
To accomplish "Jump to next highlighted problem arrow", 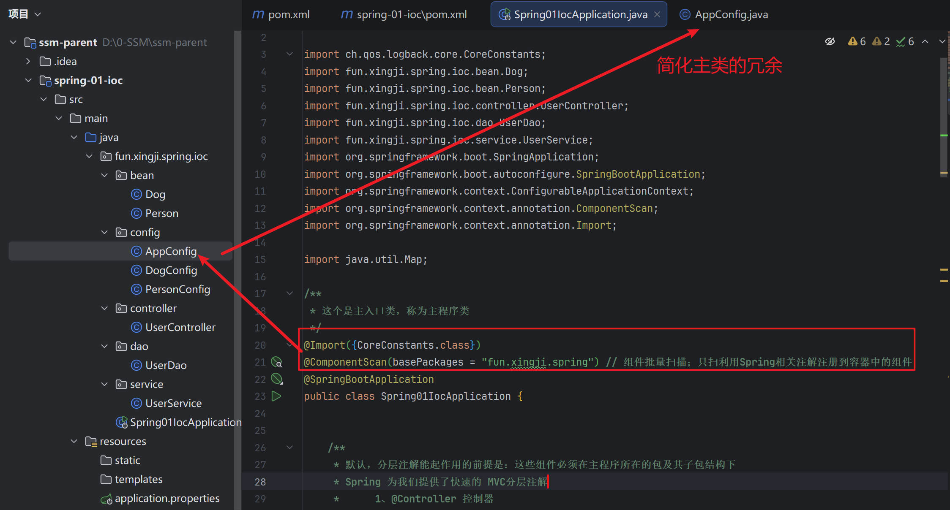I will coord(942,41).
